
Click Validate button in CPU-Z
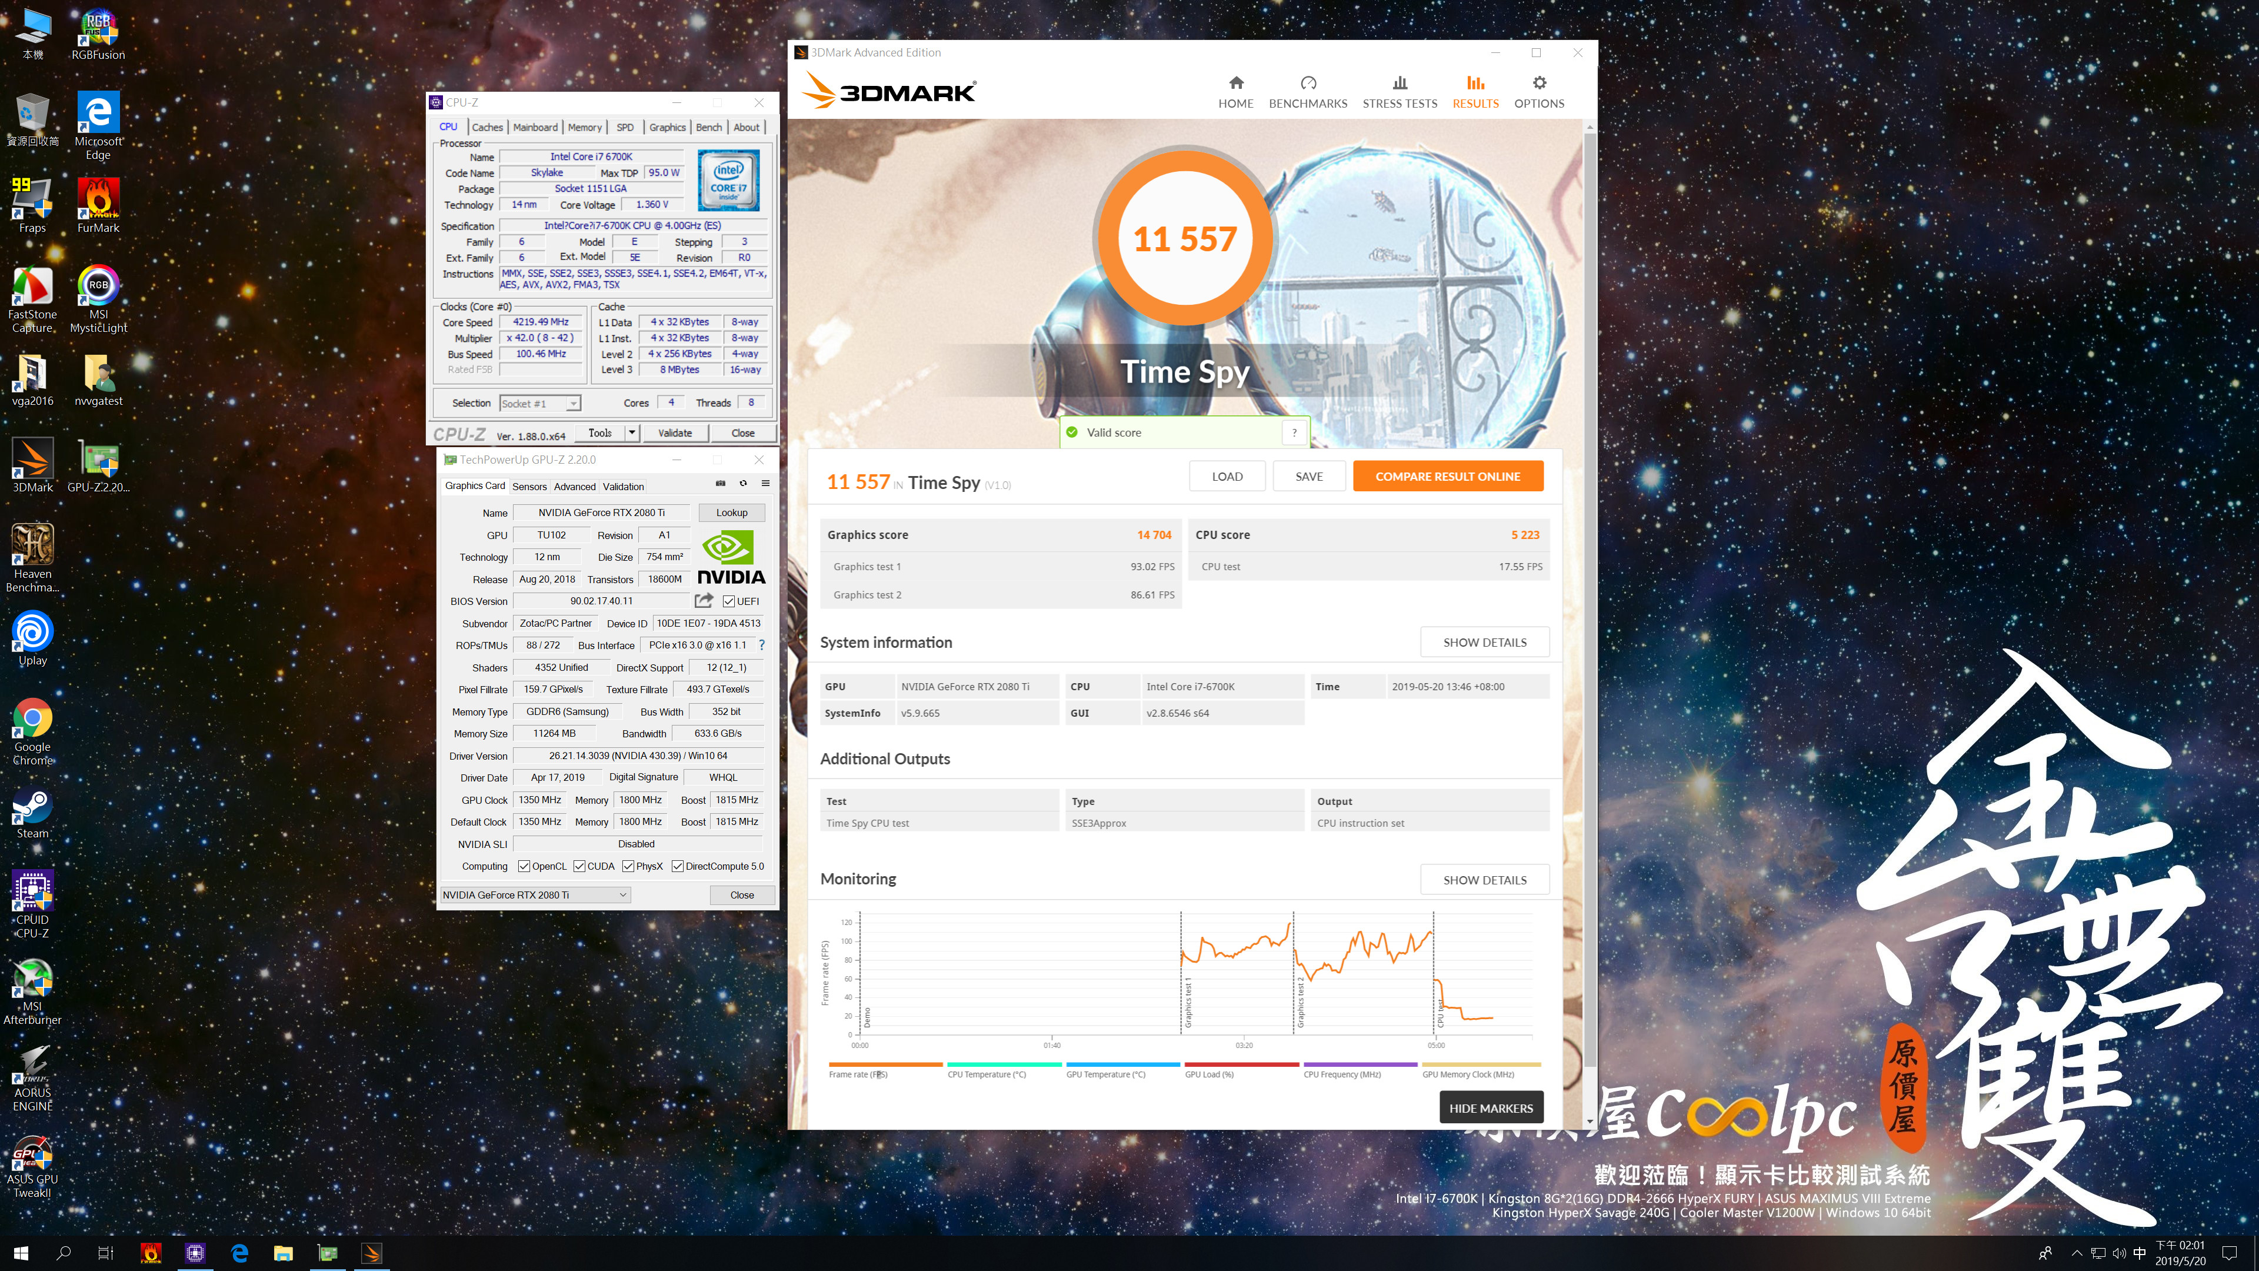[674, 432]
